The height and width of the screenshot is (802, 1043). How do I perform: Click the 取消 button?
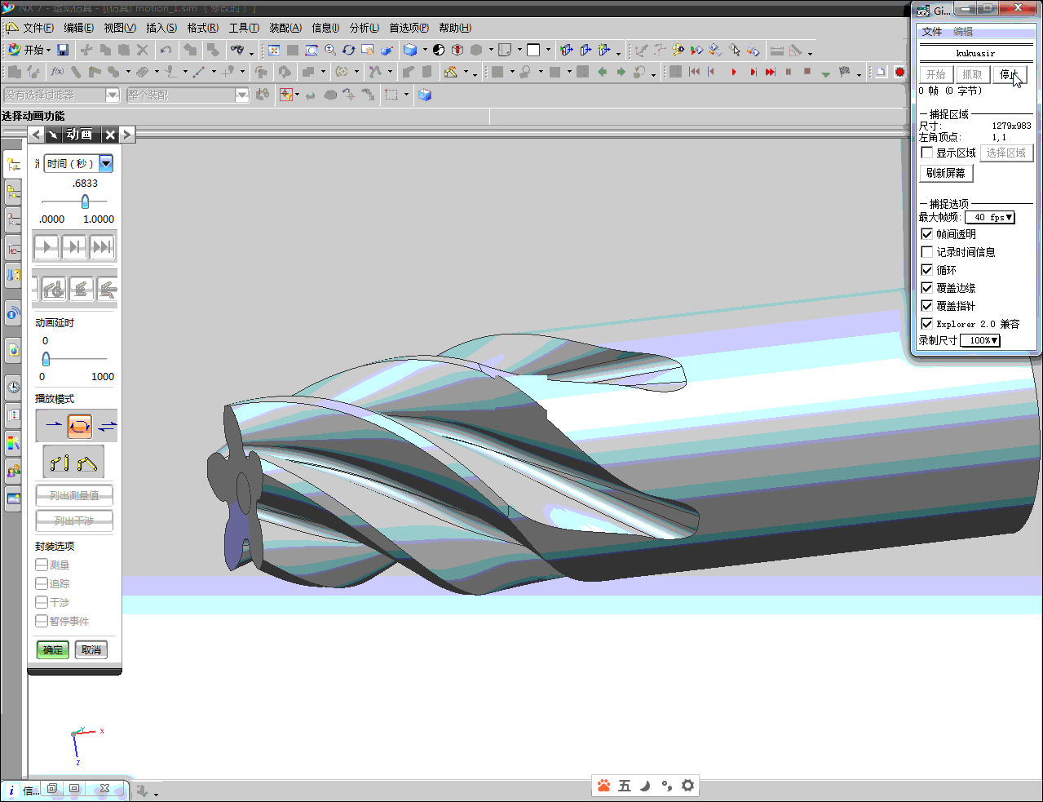click(x=91, y=649)
